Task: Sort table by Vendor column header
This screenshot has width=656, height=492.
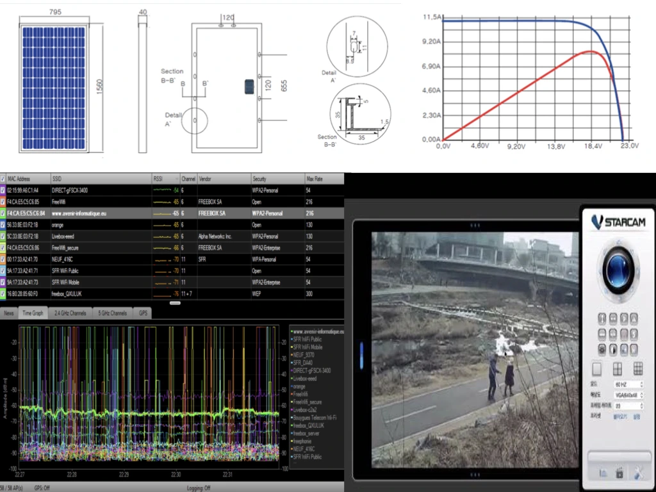Action: point(224,179)
